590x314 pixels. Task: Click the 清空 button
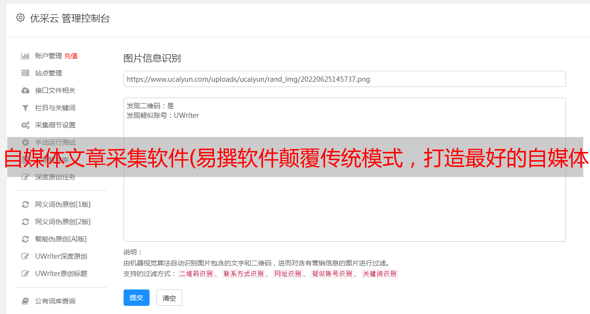(x=169, y=298)
